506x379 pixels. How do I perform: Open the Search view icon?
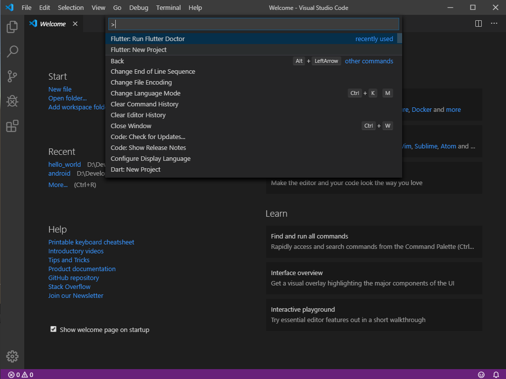click(x=12, y=51)
